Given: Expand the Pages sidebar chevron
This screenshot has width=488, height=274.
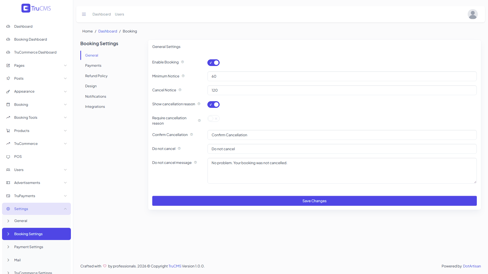Looking at the screenshot, I should 65,65.
